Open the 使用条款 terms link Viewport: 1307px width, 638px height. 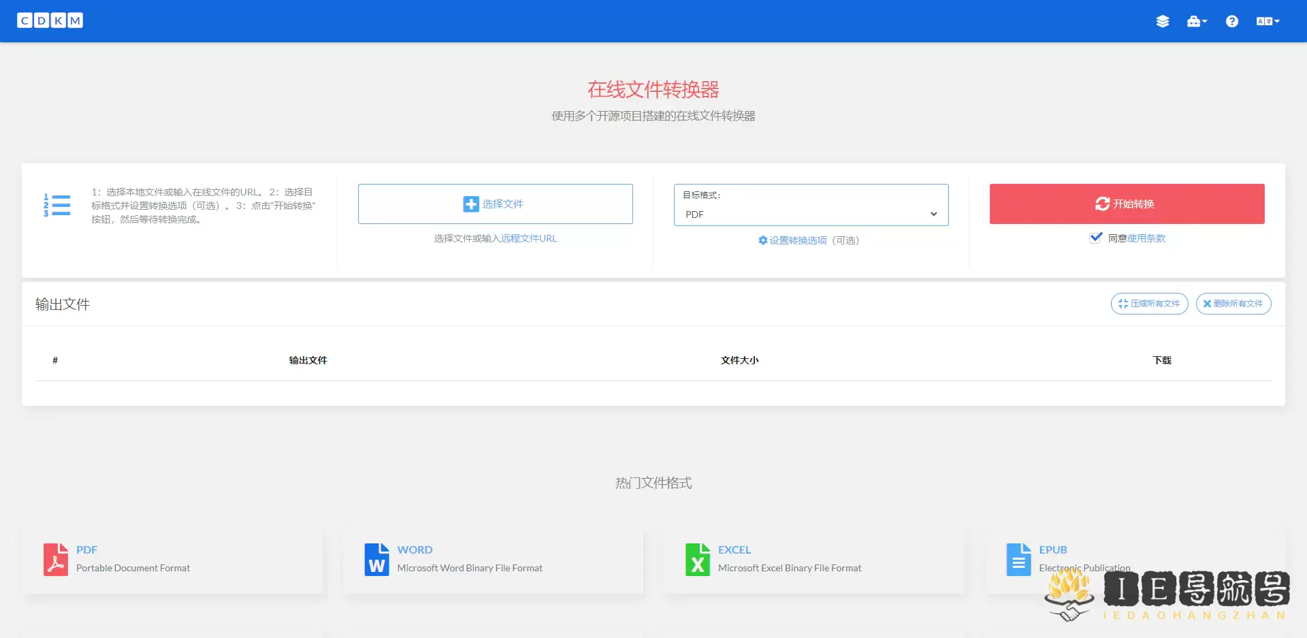pos(1146,238)
